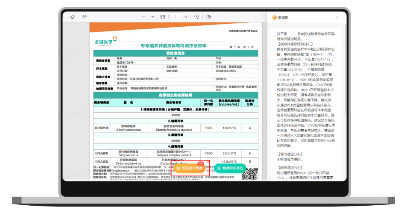The width and height of the screenshot is (407, 220).
Task: Click the 微生物类型 column header
Action: click(102, 102)
